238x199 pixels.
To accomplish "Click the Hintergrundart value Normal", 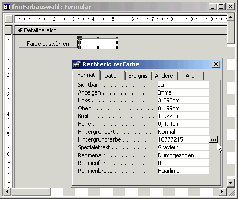I will pos(183,132).
